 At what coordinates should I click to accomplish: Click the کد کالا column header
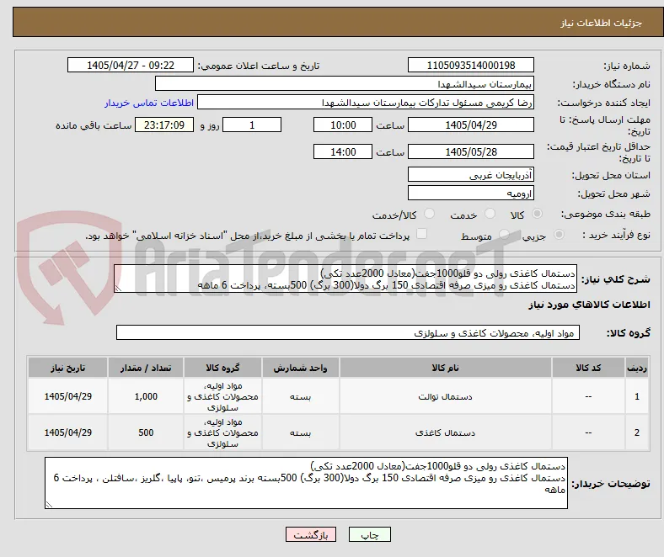(588, 368)
